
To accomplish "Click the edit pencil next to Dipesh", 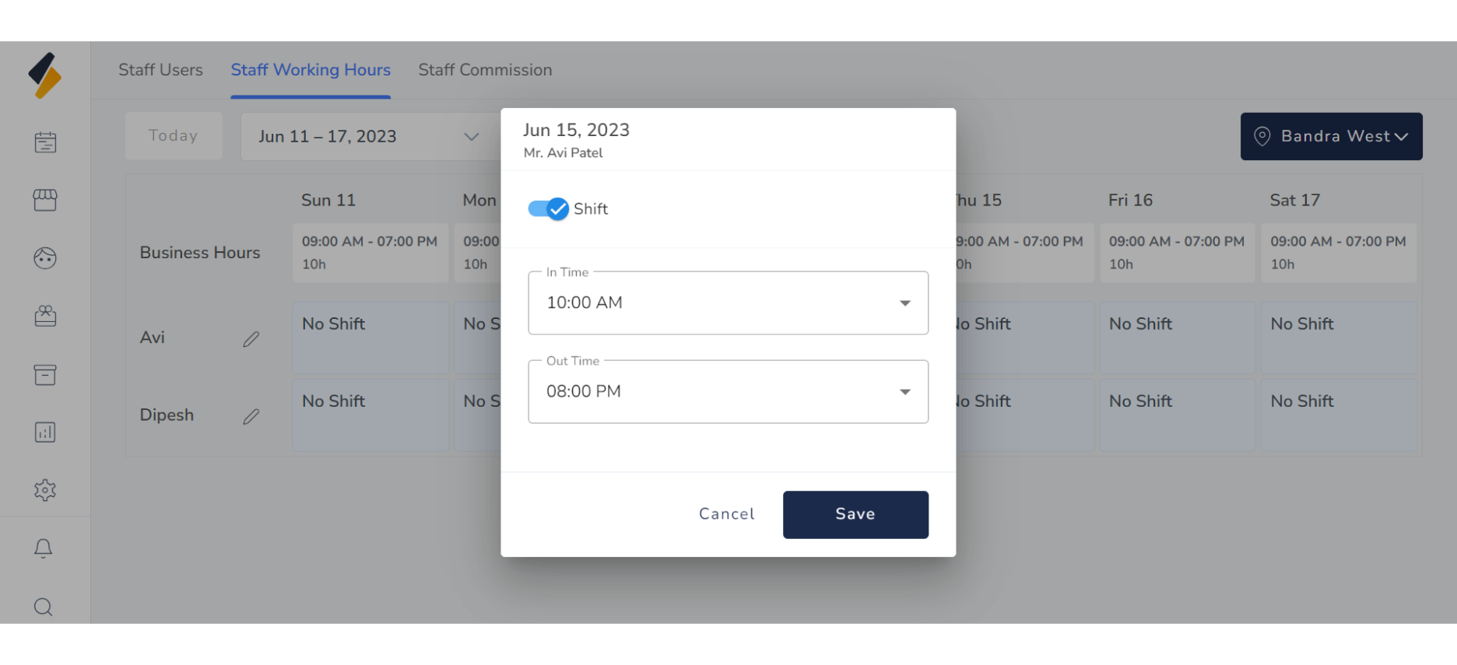I will coord(251,417).
